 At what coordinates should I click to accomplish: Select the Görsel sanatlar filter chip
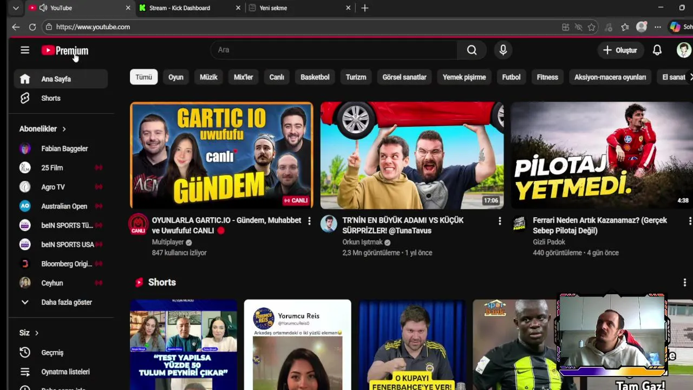[x=404, y=77]
